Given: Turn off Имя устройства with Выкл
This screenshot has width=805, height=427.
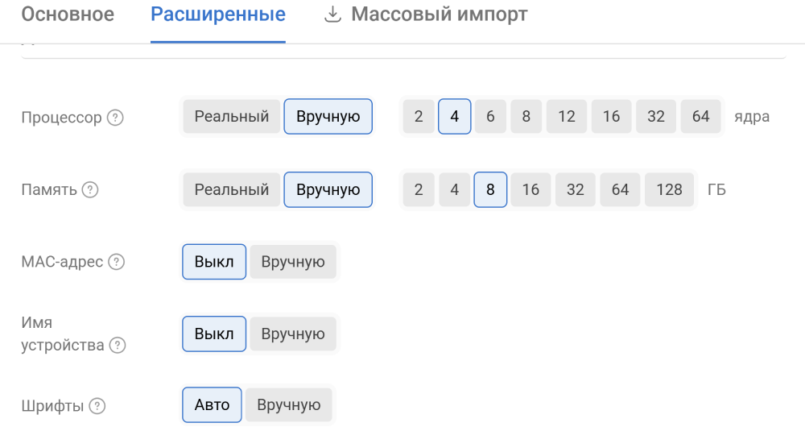Looking at the screenshot, I should [x=214, y=334].
